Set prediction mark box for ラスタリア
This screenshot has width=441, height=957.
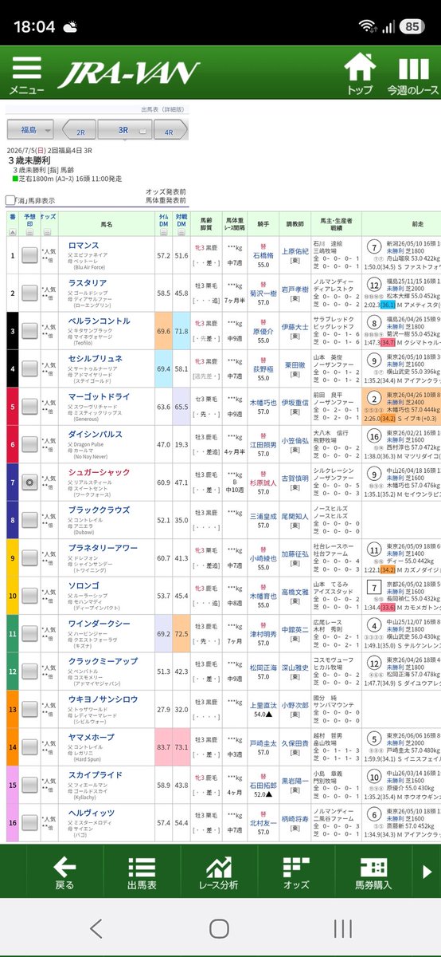coord(29,293)
